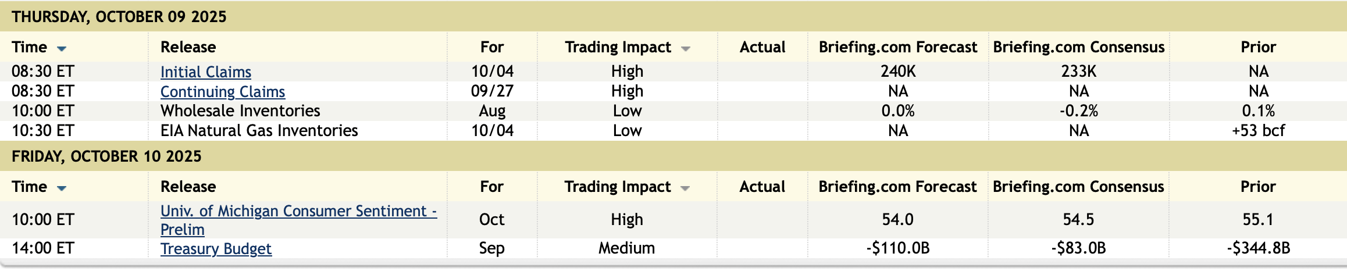Viewport: 1347px width, 271px height.
Task: Click the 240K forecast value for Initial Claims
Action: [x=898, y=72]
